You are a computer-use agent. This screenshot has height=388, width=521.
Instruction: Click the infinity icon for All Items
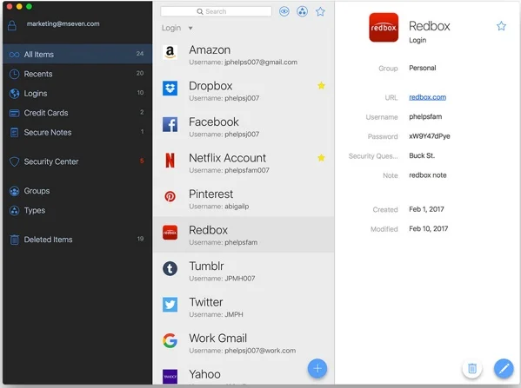(14, 55)
